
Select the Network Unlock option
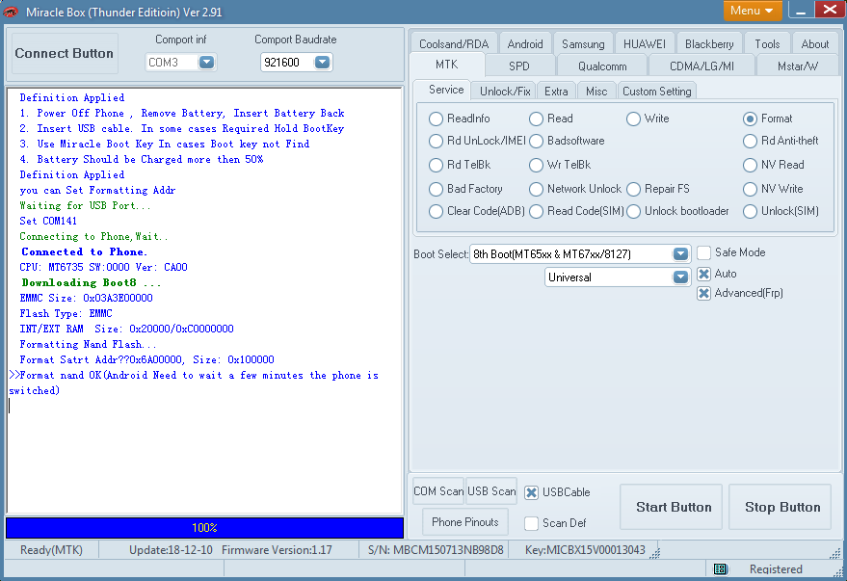point(536,190)
